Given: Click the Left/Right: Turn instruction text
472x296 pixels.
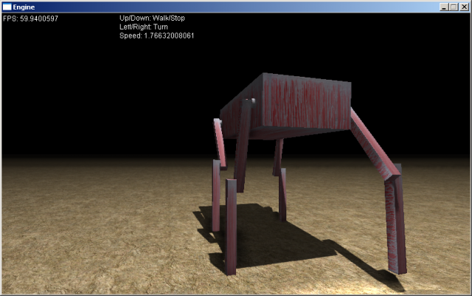Looking at the screenshot, I should [145, 26].
